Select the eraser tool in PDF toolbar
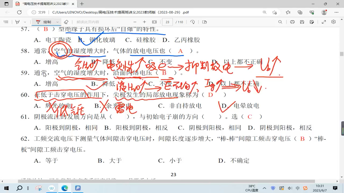The width and height of the screenshot is (344, 193). point(66,22)
